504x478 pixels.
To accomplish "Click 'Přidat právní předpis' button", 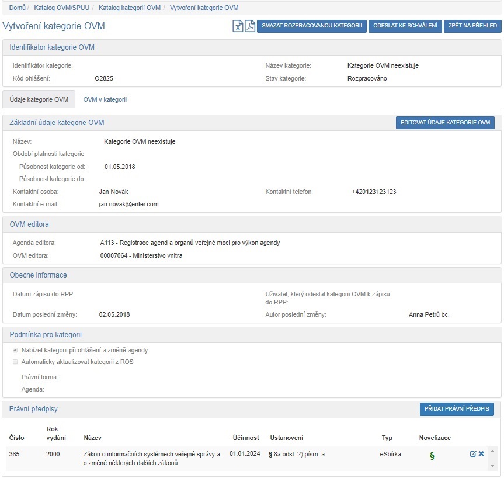I will point(457,409).
